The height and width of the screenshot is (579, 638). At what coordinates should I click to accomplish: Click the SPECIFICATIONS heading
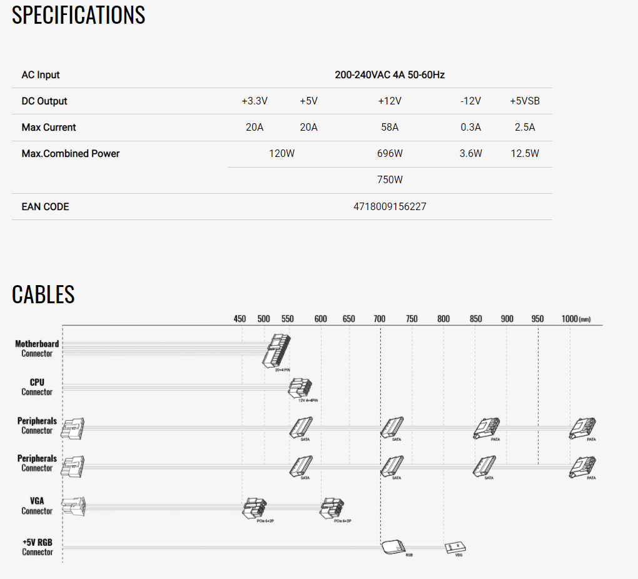pyautogui.click(x=79, y=15)
